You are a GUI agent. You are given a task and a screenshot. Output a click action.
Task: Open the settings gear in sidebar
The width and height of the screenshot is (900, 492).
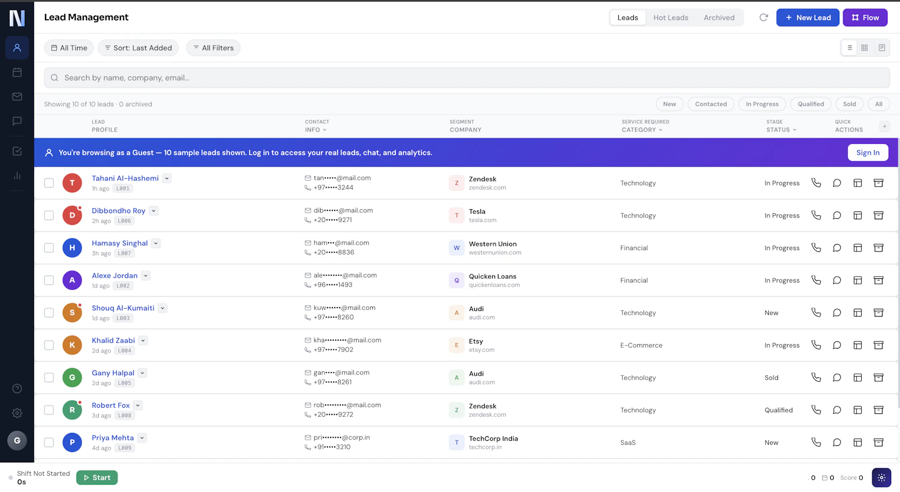coord(17,413)
